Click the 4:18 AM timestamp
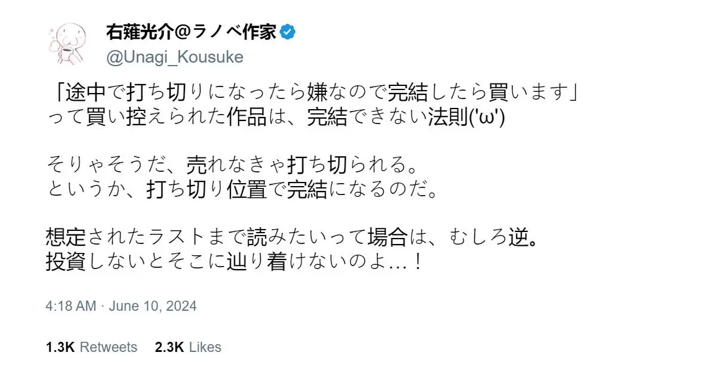Viewport: 716px width, 374px height. click(70, 306)
